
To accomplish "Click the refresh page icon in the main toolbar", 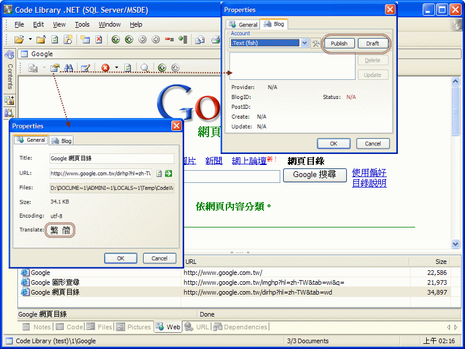I will 54,39.
